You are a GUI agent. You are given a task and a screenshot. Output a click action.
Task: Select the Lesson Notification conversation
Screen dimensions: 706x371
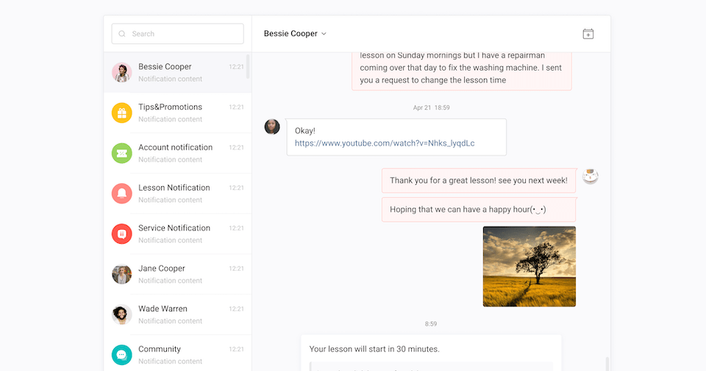[177, 194]
